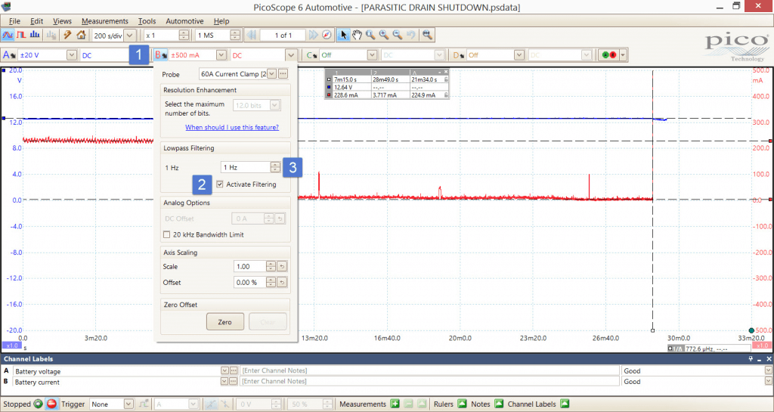Click the Home icon in toolbar
Screen dimensions: 774x412
tap(81, 35)
